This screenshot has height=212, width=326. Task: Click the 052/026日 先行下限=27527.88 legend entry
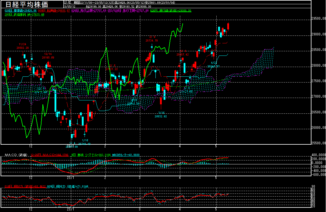point(128,11)
